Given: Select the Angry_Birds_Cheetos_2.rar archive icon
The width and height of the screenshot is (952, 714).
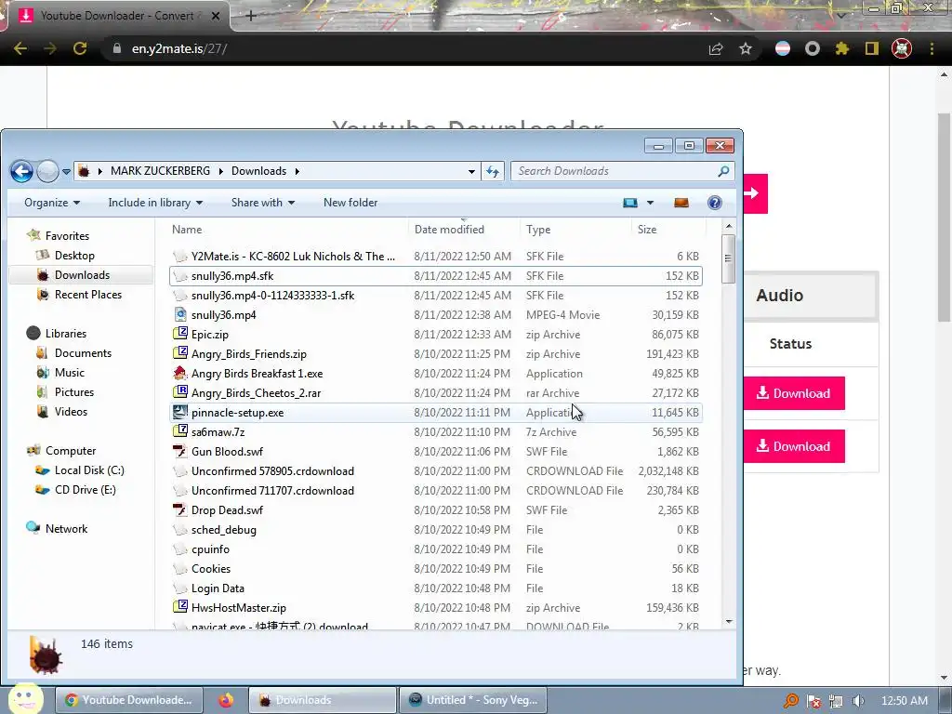Looking at the screenshot, I should tap(179, 392).
